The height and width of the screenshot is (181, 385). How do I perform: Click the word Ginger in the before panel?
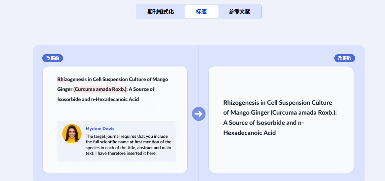tap(65, 89)
